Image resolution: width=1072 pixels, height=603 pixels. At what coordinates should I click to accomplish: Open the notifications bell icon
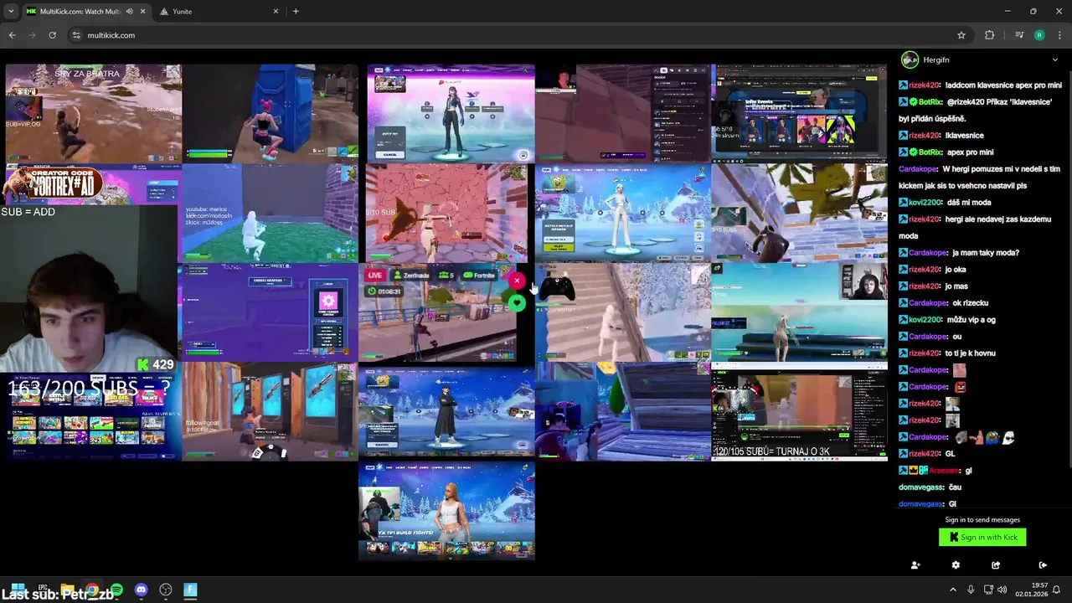tap(1057, 590)
